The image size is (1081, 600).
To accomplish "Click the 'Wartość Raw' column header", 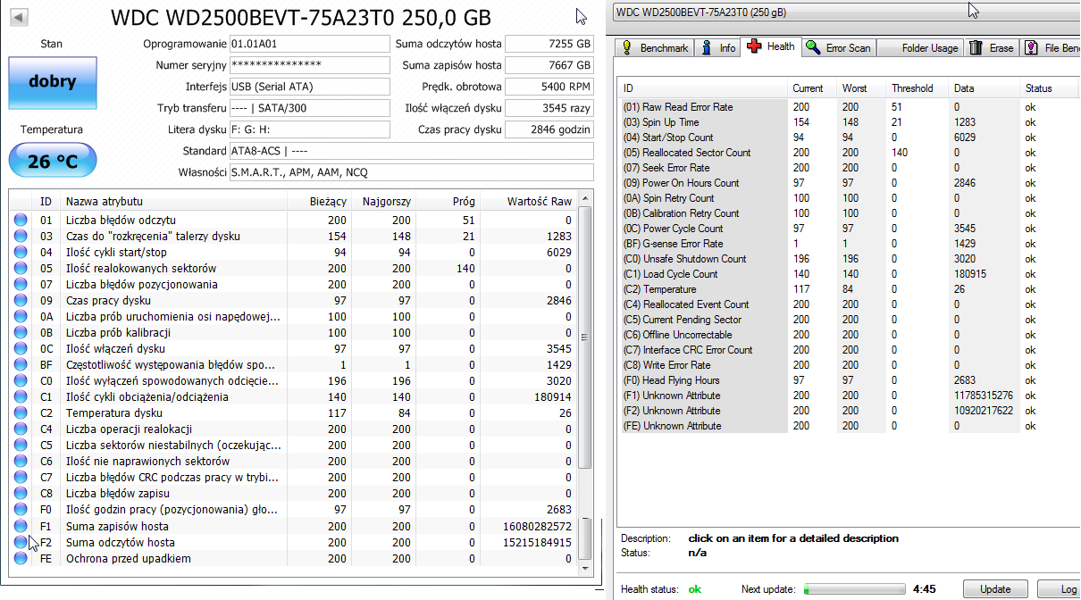I will [x=529, y=202].
